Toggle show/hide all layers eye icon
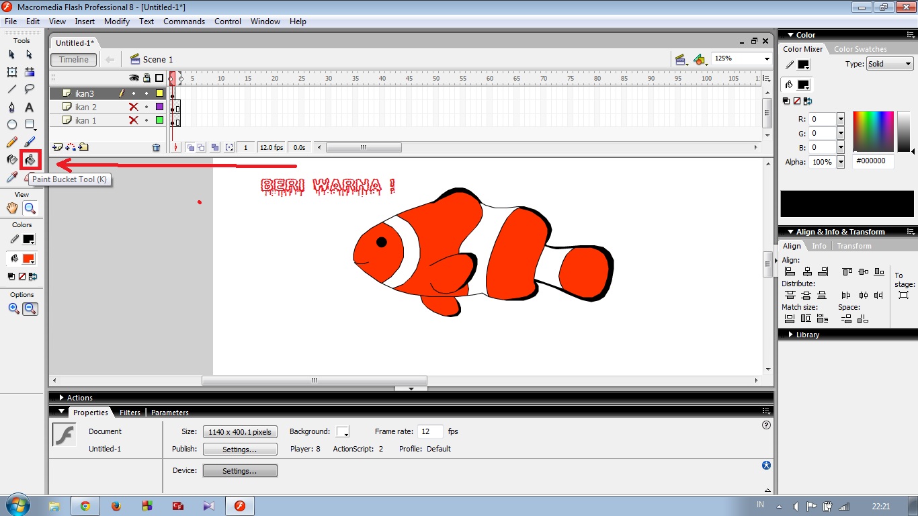 [134, 78]
